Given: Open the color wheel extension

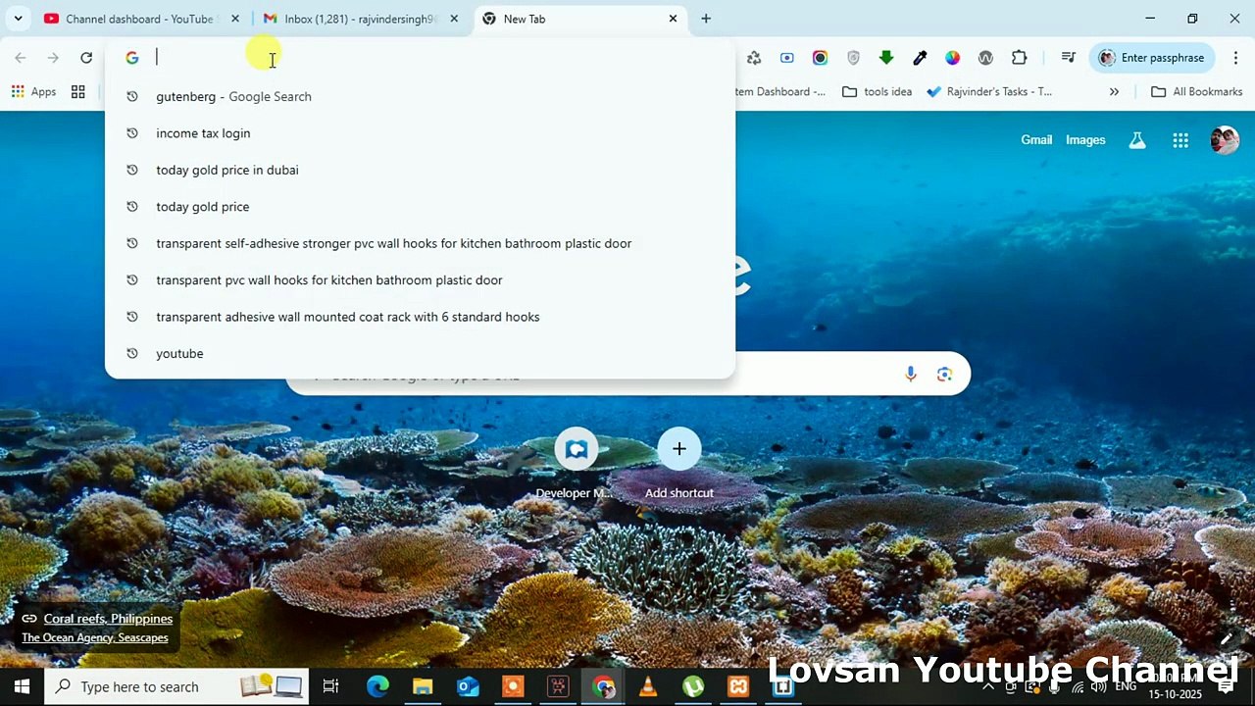Looking at the screenshot, I should [953, 58].
